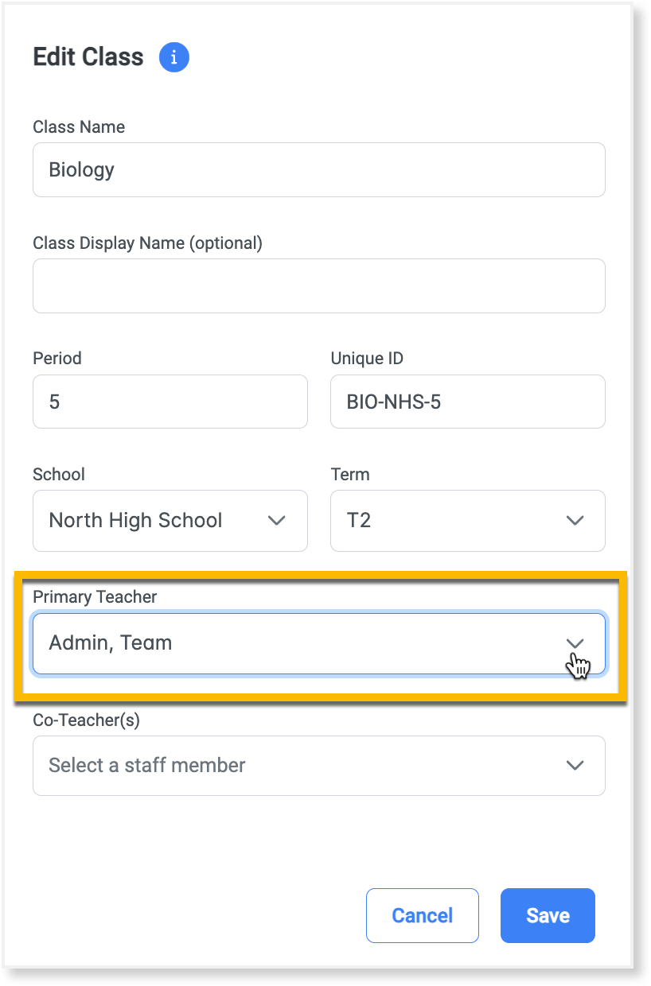Viewport: 651px width, 986px height.
Task: Click the 'Edit Class' heading text
Action: pyautogui.click(x=88, y=57)
